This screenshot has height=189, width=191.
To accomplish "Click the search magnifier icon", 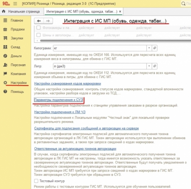I will 183,4.
